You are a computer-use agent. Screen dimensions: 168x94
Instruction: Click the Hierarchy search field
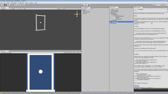coord(99,9)
